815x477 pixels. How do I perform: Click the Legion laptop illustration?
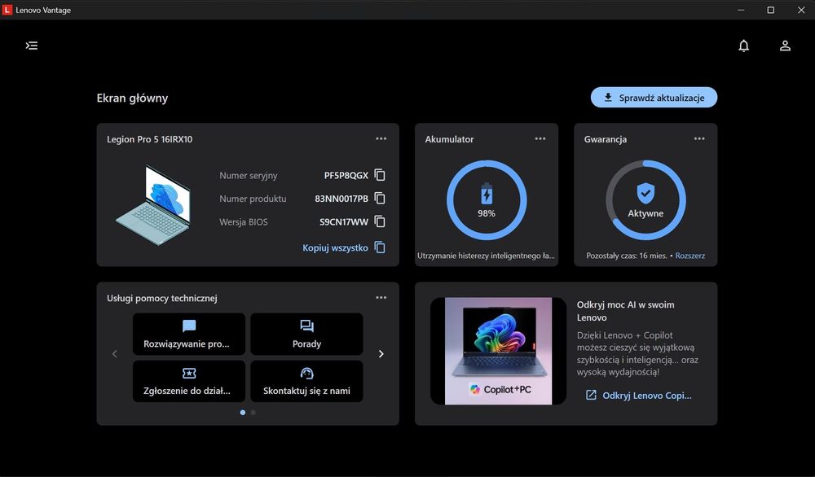pyautogui.click(x=154, y=205)
